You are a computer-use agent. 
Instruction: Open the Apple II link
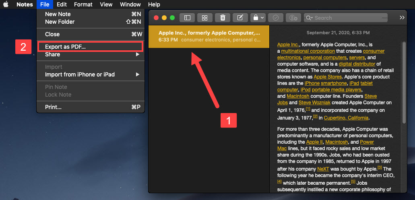[x=315, y=142]
